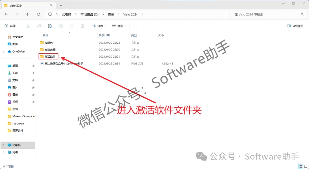Open 主文件夹 Home in sidebar
309x169 pixels.
(x=18, y=37)
